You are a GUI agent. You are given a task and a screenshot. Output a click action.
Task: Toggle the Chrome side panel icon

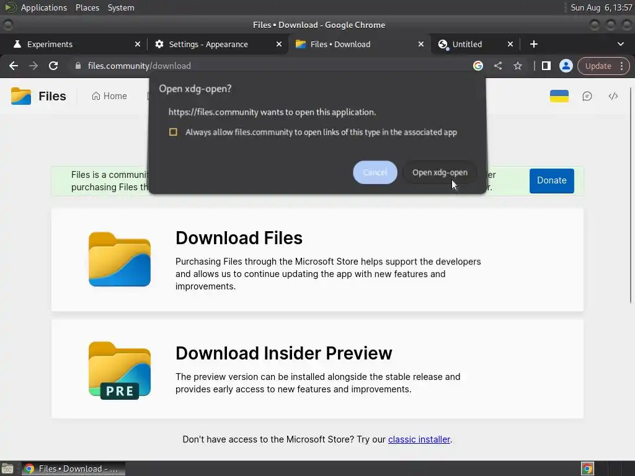546,66
